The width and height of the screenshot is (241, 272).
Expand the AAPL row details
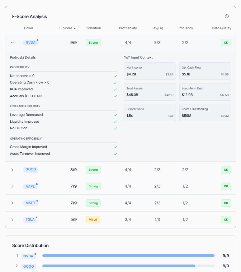point(12,186)
